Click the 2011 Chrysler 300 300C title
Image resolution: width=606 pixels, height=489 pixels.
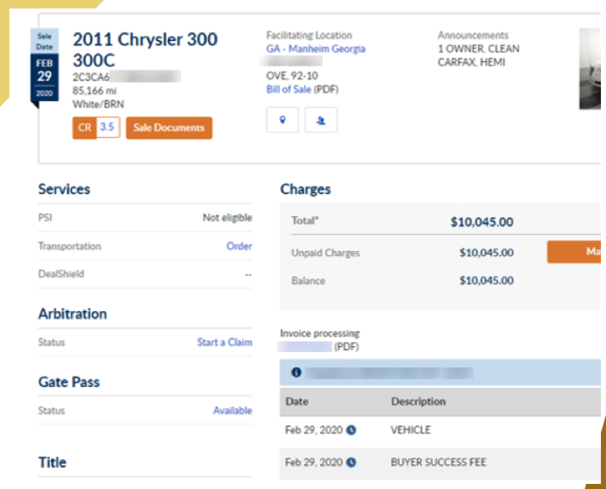click(144, 49)
